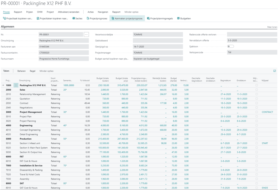Viewport: 278px width, 190px height.
Task: Click the Verkopercode field TW
Action: [252, 52]
